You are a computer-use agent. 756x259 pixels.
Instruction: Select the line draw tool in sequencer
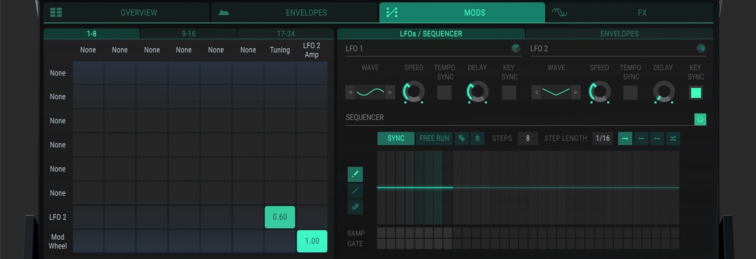coord(355,190)
